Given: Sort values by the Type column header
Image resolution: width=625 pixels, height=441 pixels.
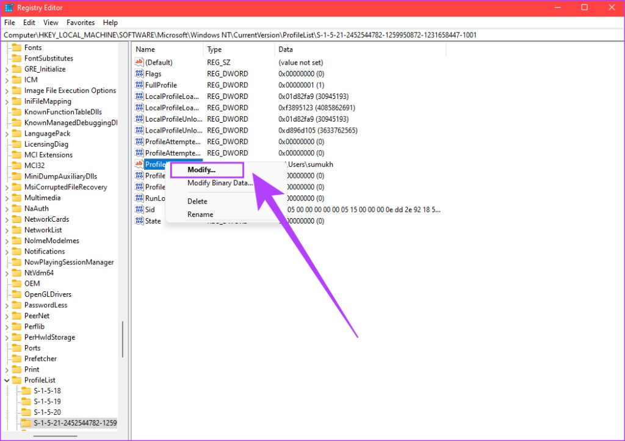Looking at the screenshot, I should (x=239, y=49).
